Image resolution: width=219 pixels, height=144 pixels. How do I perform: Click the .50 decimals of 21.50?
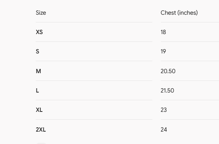(x=170, y=91)
